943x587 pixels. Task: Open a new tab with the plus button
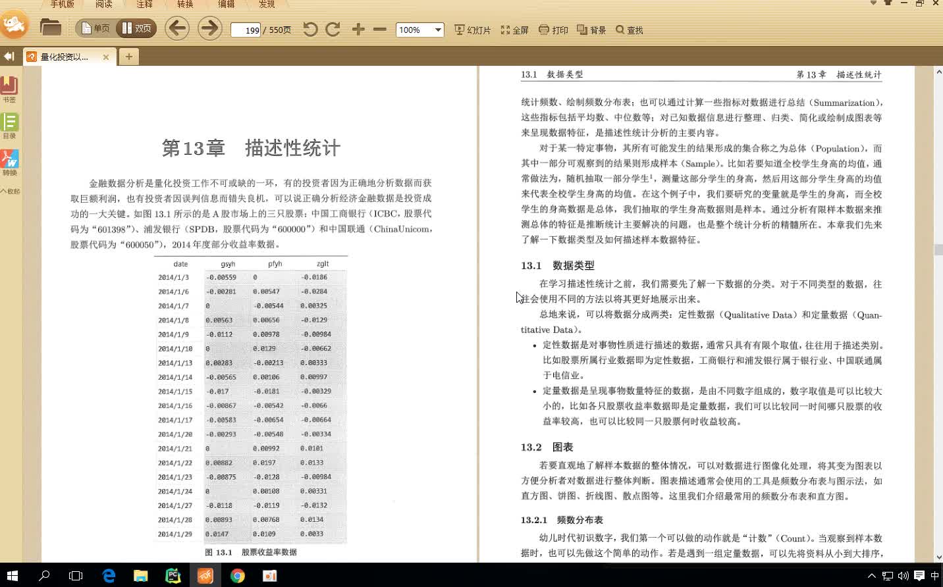pyautogui.click(x=129, y=57)
